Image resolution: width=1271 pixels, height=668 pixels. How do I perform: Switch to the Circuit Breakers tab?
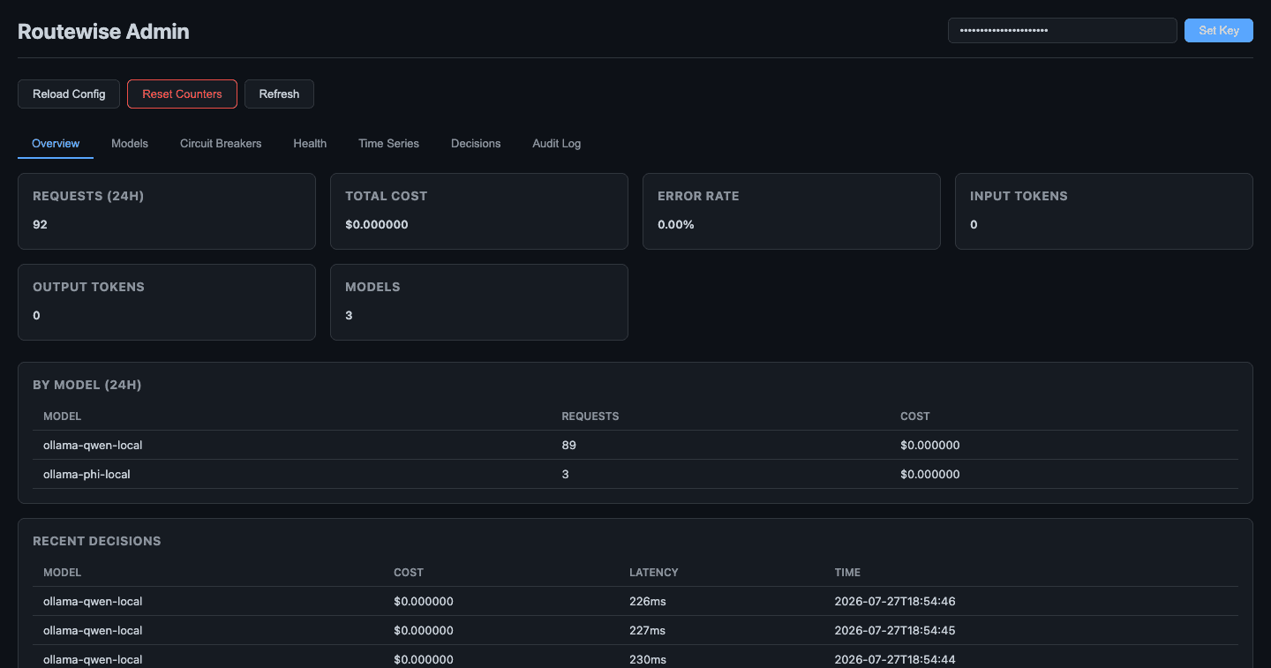221,143
